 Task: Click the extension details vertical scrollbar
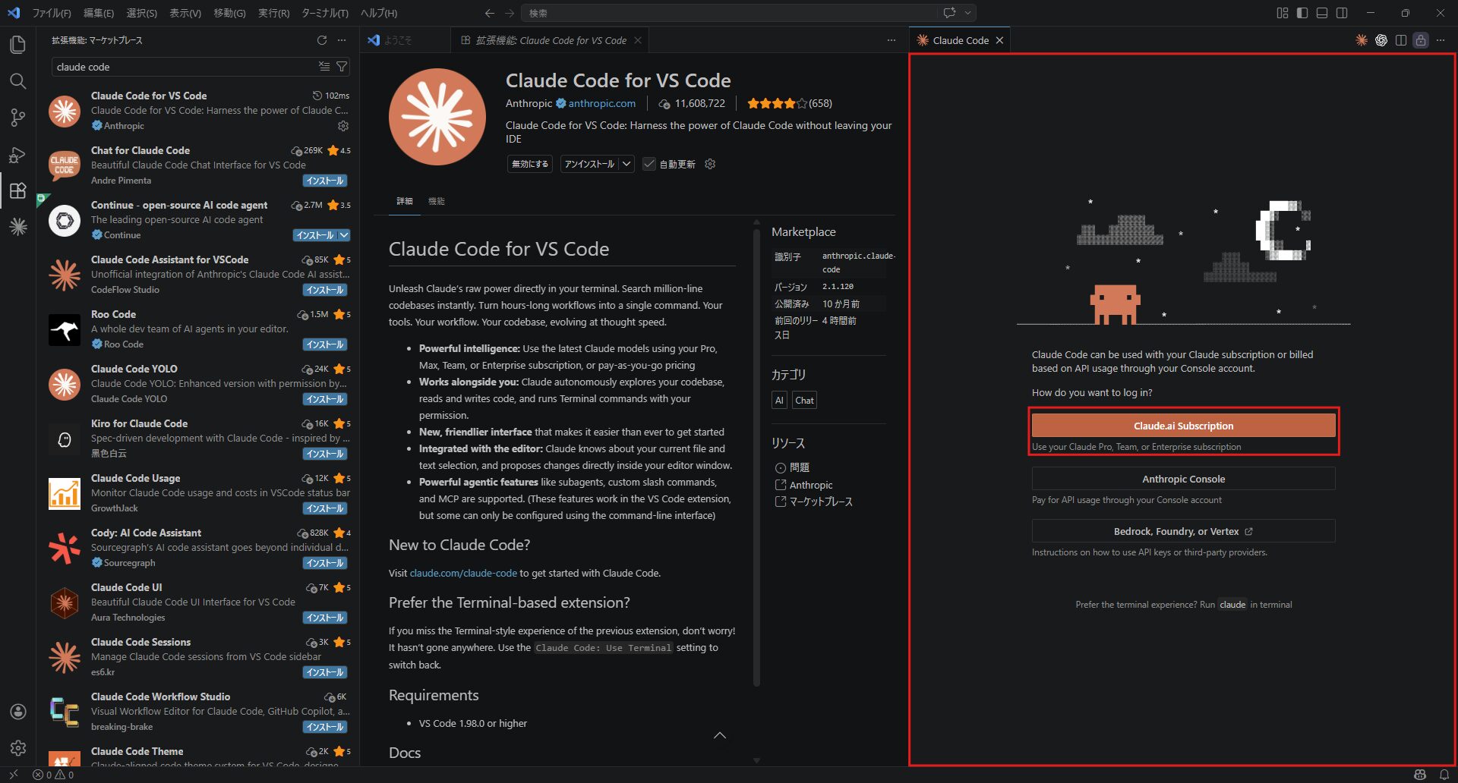pyautogui.click(x=756, y=455)
